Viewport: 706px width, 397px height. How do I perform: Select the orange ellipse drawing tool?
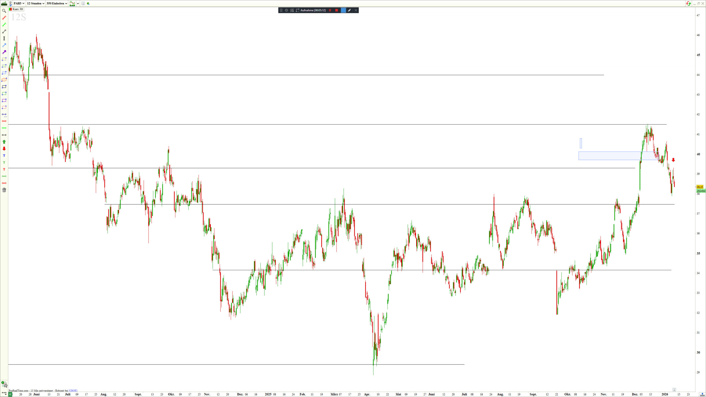click(x=4, y=80)
